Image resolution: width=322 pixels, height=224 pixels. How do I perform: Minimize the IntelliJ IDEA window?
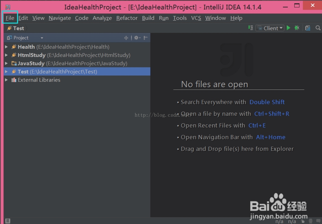285,7
